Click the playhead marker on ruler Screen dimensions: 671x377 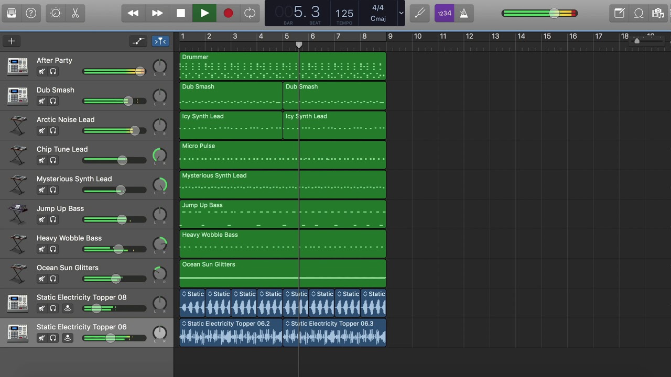pos(299,45)
